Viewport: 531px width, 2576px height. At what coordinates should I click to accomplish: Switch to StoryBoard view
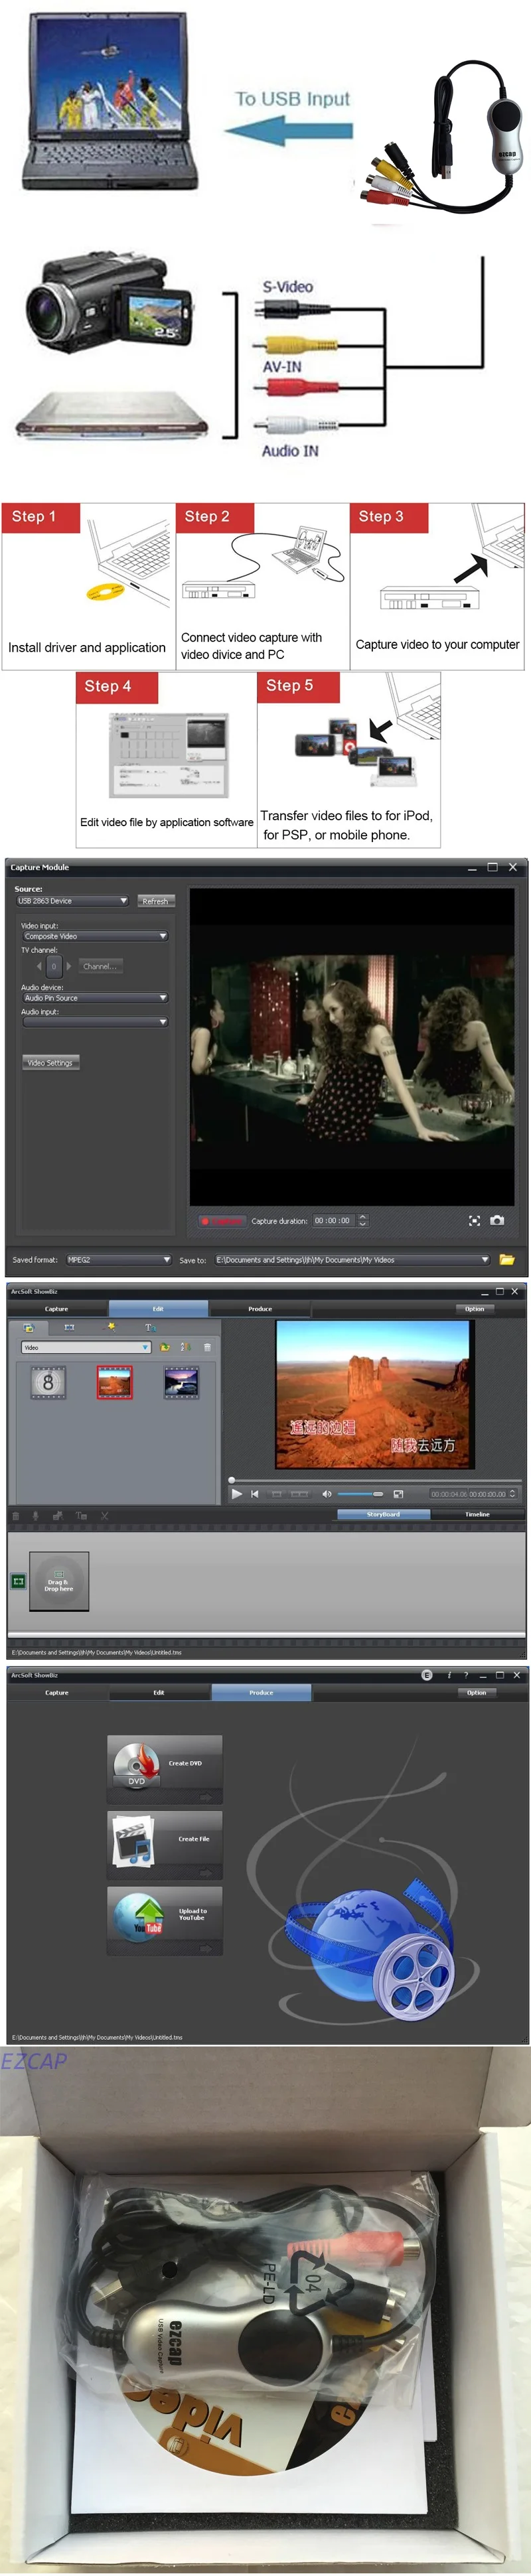[383, 1514]
